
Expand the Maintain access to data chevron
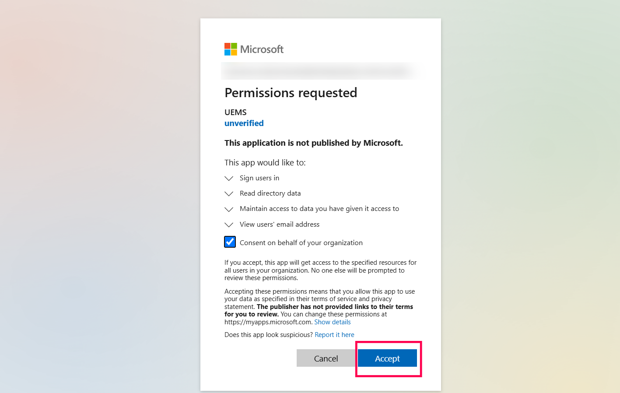[229, 209]
